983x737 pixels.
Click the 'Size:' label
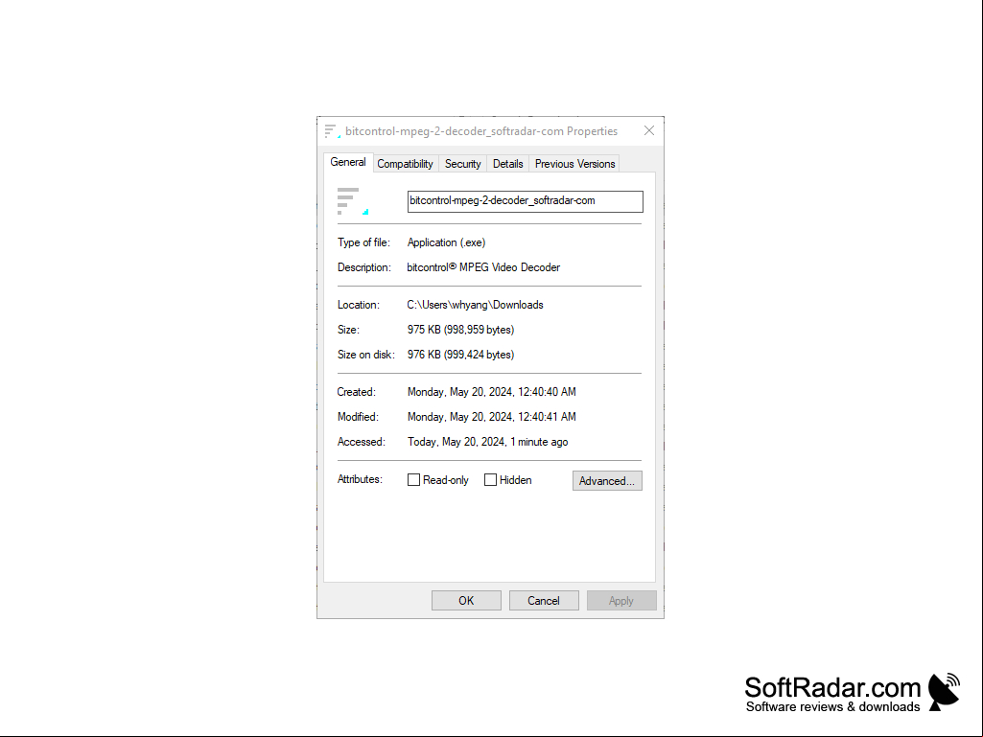tap(348, 330)
